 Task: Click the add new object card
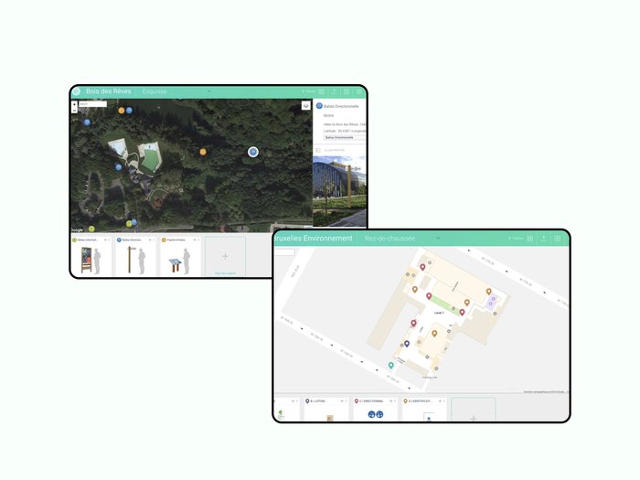(225, 256)
